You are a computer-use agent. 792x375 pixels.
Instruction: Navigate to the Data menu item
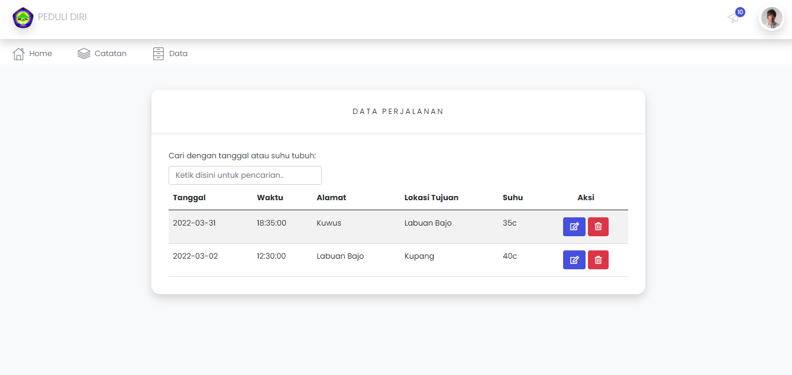pyautogui.click(x=179, y=53)
